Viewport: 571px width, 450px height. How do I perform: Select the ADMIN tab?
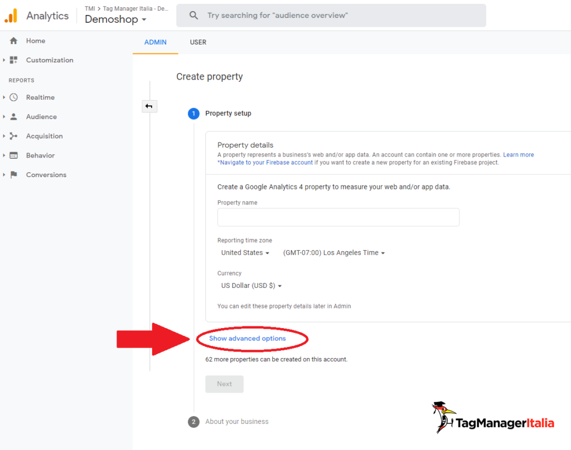(x=155, y=42)
